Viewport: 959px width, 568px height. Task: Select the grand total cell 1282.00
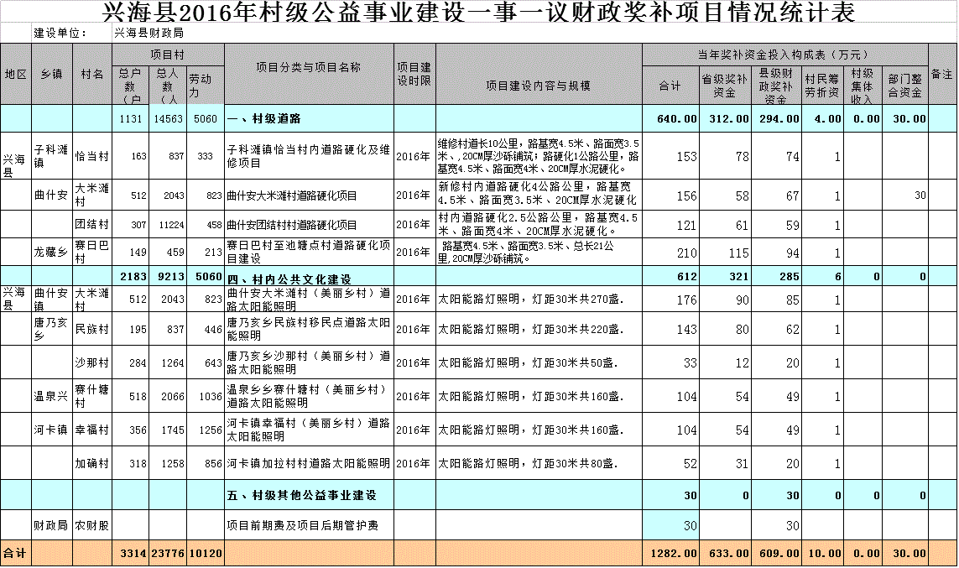pyautogui.click(x=671, y=553)
